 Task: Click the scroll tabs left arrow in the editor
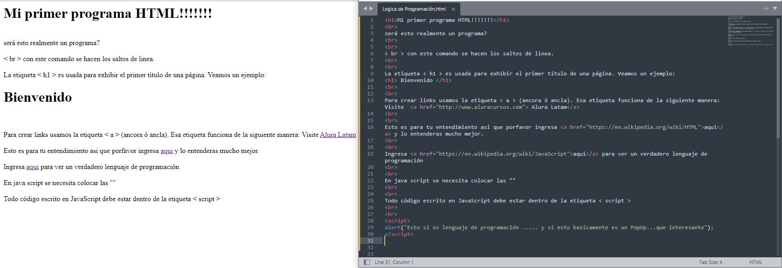click(365, 8)
